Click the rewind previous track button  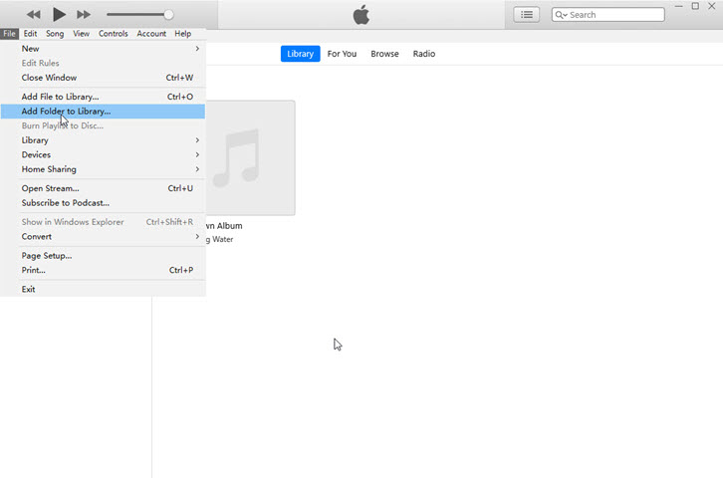coord(33,15)
